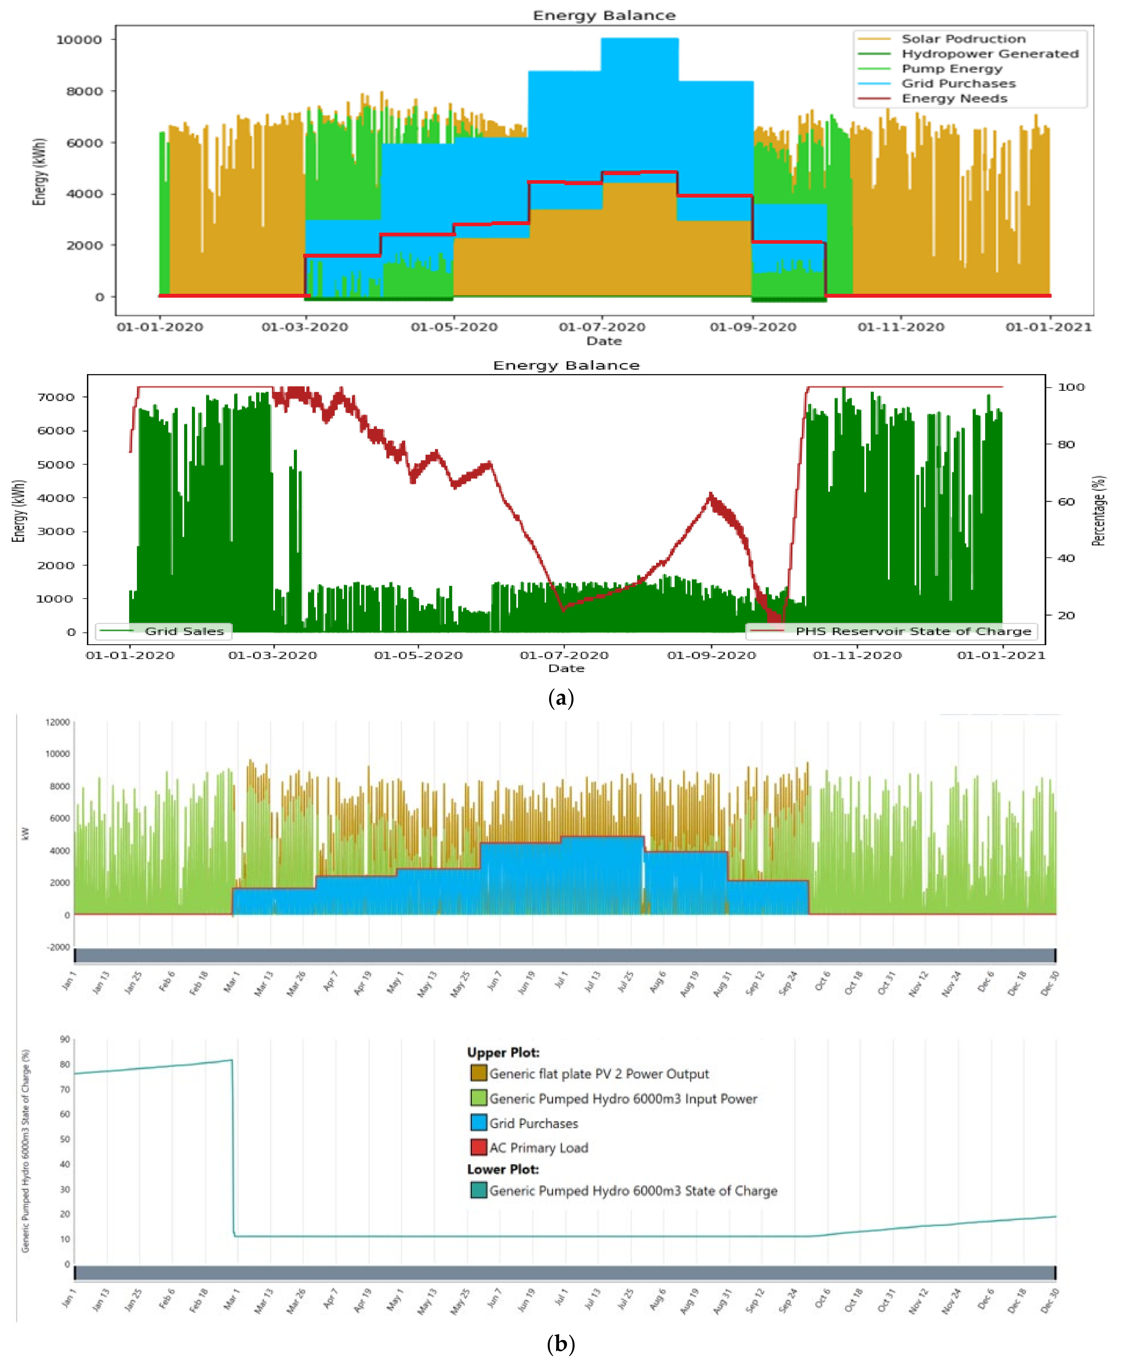Click the 01-07-2020 date tick on top chart
Viewport: 1121px width, 1365px height.
602,327
